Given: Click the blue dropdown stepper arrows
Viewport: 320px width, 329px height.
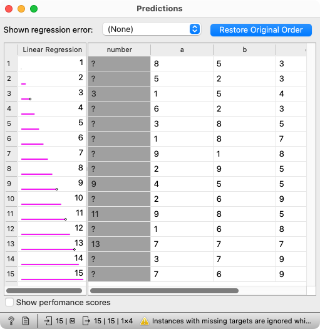Looking at the screenshot, I should click(195, 29).
